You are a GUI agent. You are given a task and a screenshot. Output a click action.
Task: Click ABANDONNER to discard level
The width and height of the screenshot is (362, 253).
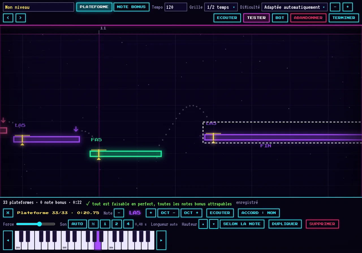click(x=308, y=18)
